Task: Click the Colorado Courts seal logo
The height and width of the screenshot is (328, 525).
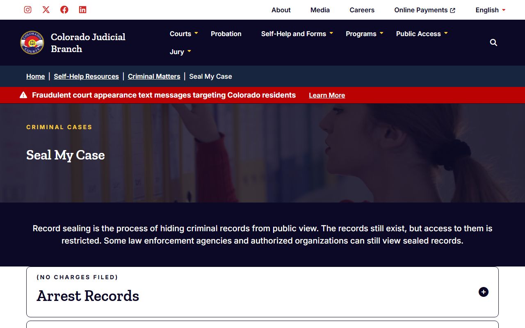Action: [x=32, y=43]
